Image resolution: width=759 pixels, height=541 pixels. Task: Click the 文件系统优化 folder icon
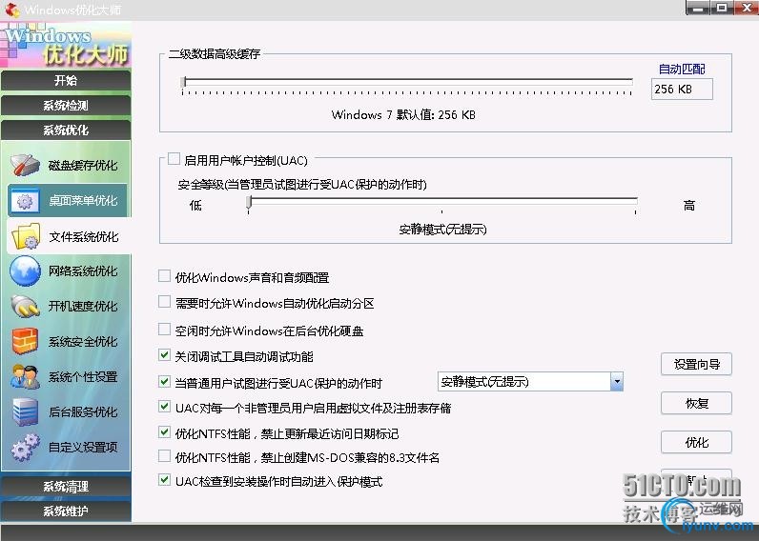pos(26,236)
